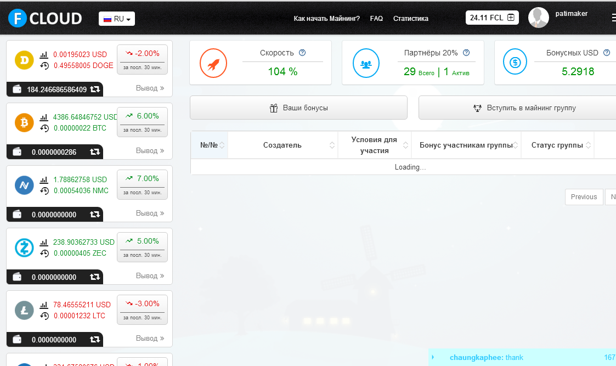This screenshot has width=616, height=366.
Task: Click the 24.11 FCL balance box
Action: (x=492, y=18)
